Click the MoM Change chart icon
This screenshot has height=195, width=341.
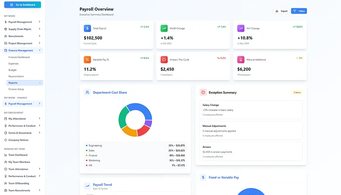click(x=164, y=28)
